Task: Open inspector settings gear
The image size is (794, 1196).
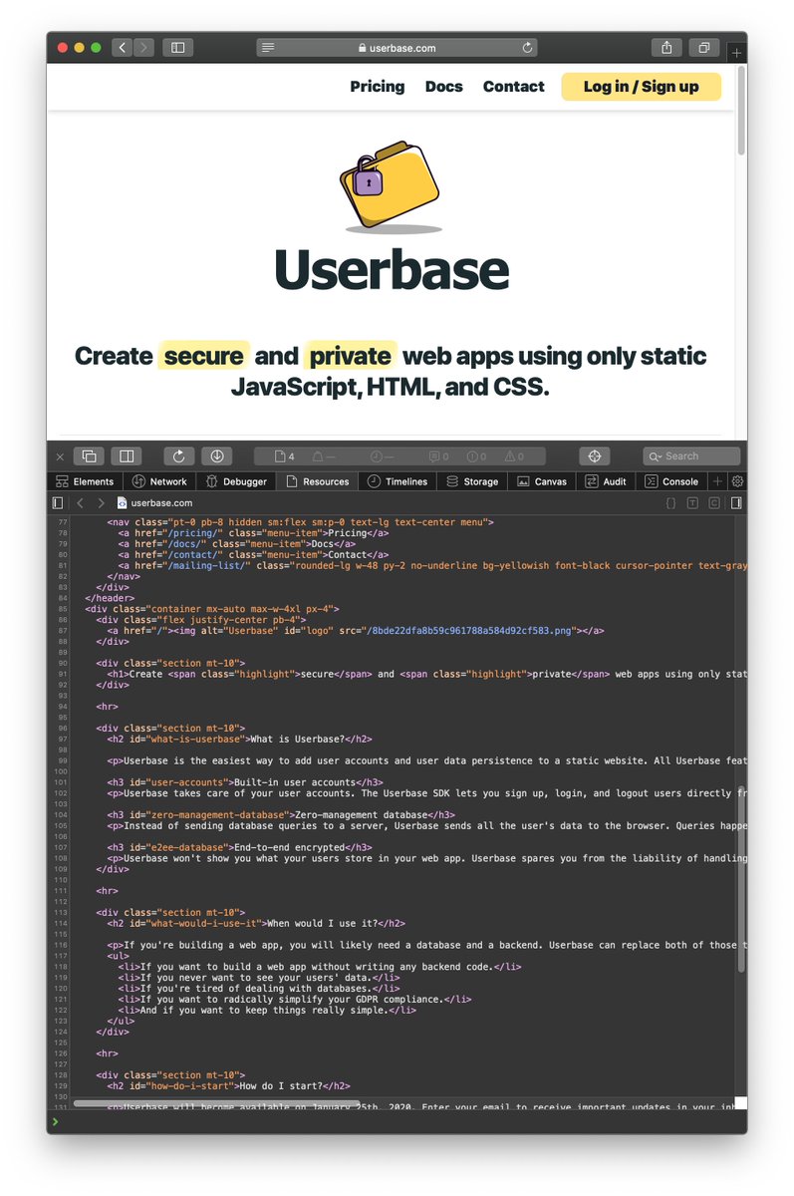Action: (738, 481)
